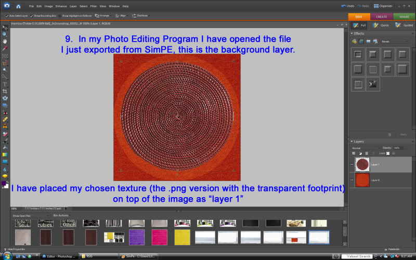Screen dimensions: 416x260
Task: Select the Gradient tool
Action: click(5, 154)
